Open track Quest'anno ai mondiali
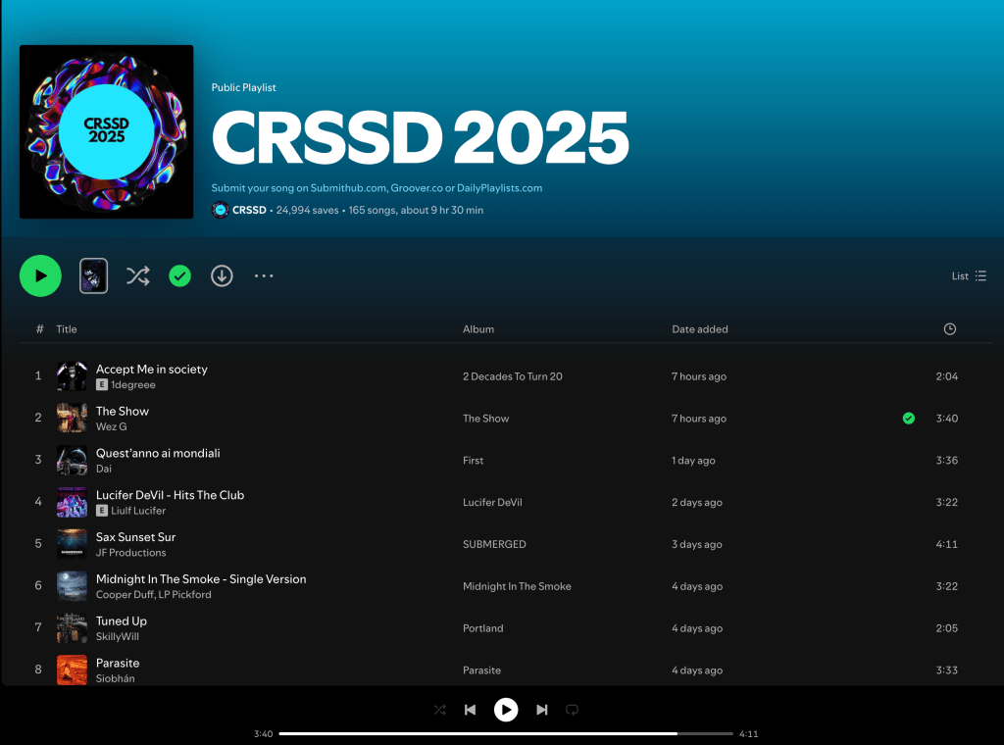 click(158, 453)
